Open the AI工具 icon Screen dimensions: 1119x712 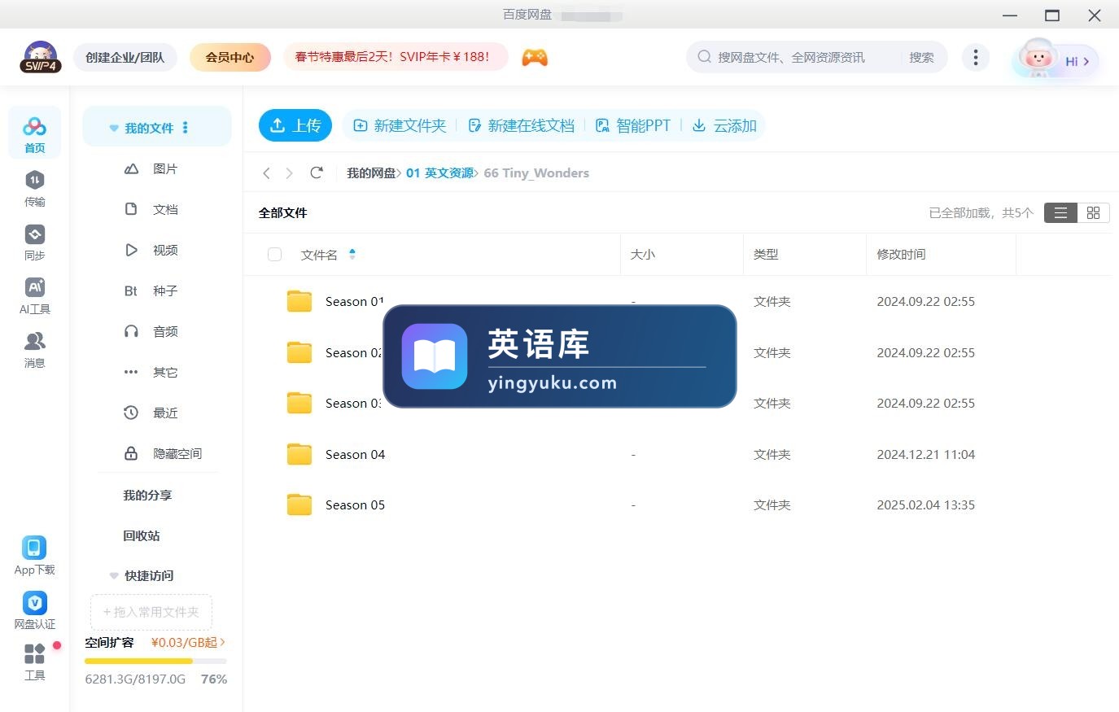tap(34, 287)
